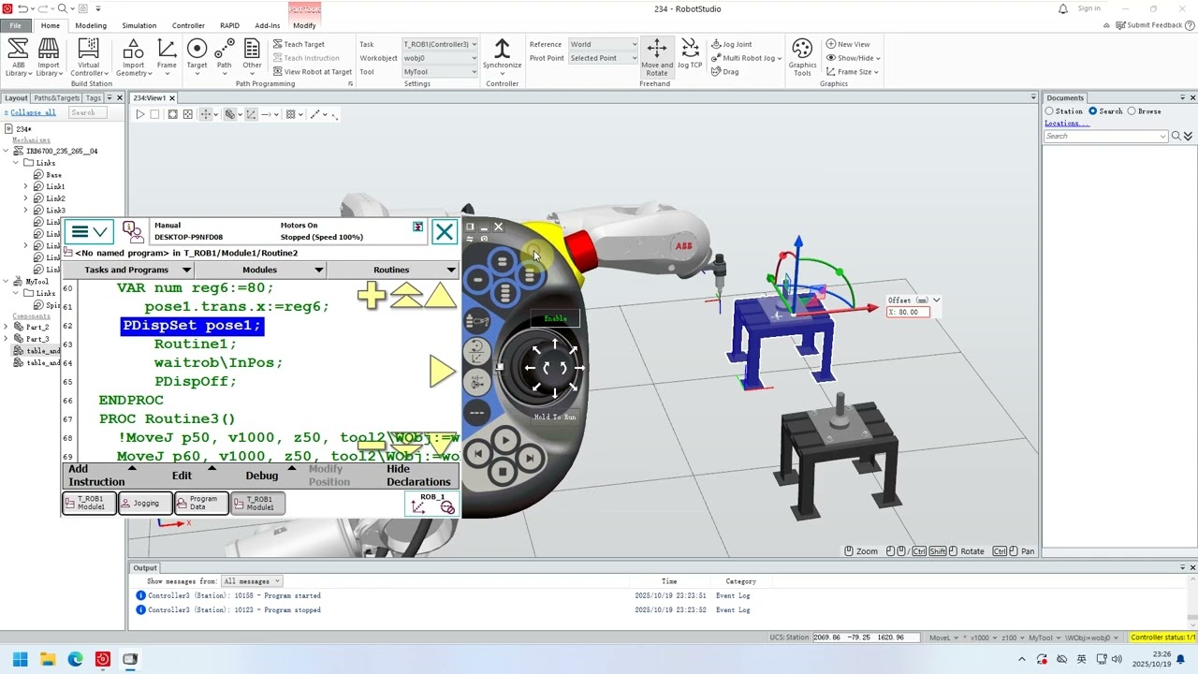Viewport: 1198px width, 674px height.
Task: Open the Tool MyTool dropdown
Action: (x=440, y=71)
